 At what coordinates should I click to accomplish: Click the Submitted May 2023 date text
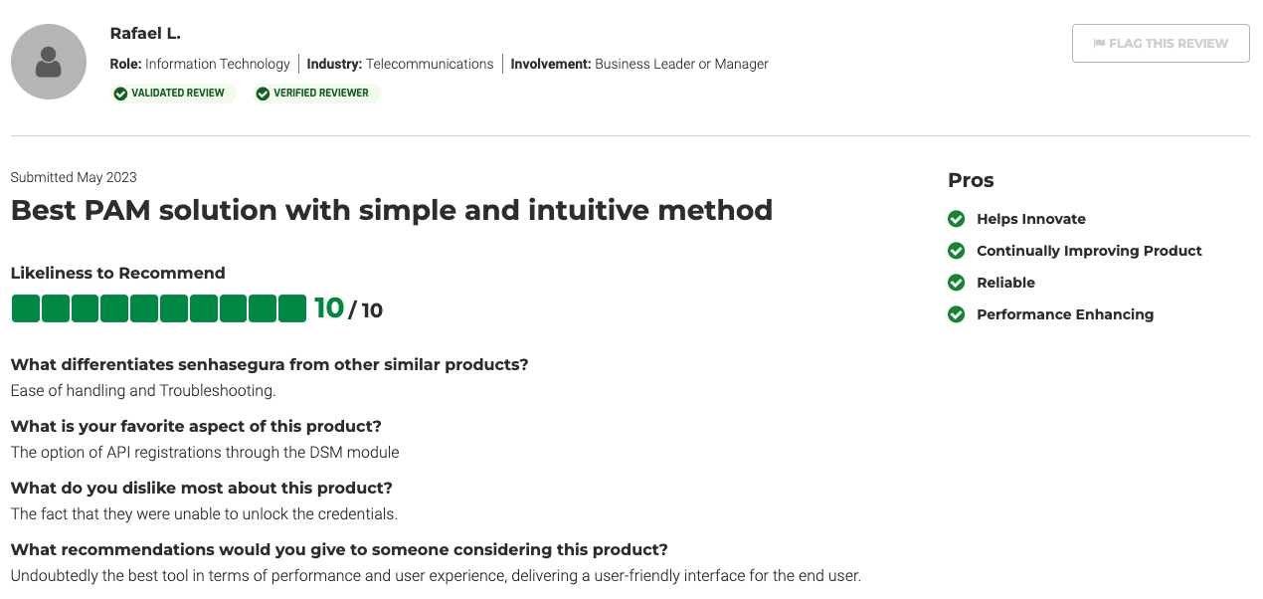click(74, 177)
